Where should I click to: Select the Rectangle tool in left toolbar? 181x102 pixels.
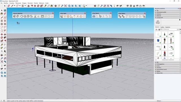[x=2, y=21]
